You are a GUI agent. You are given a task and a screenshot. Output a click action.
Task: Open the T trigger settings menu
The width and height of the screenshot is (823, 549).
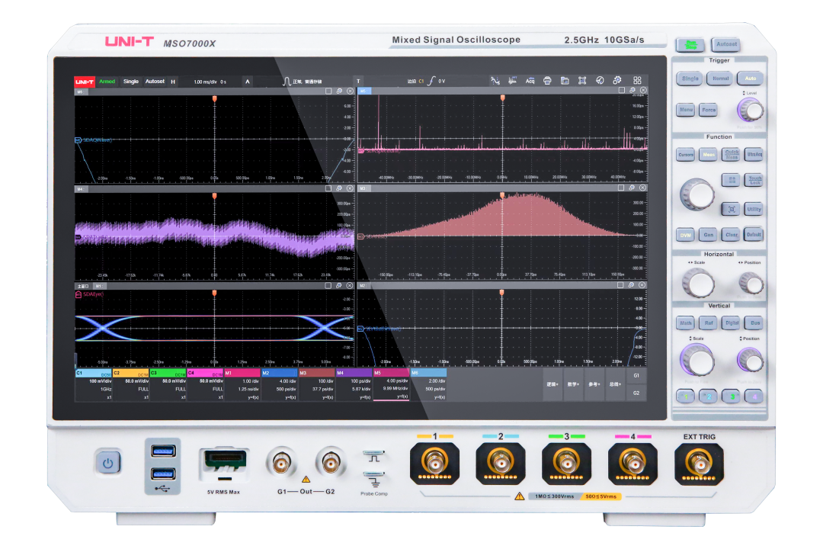(358, 81)
